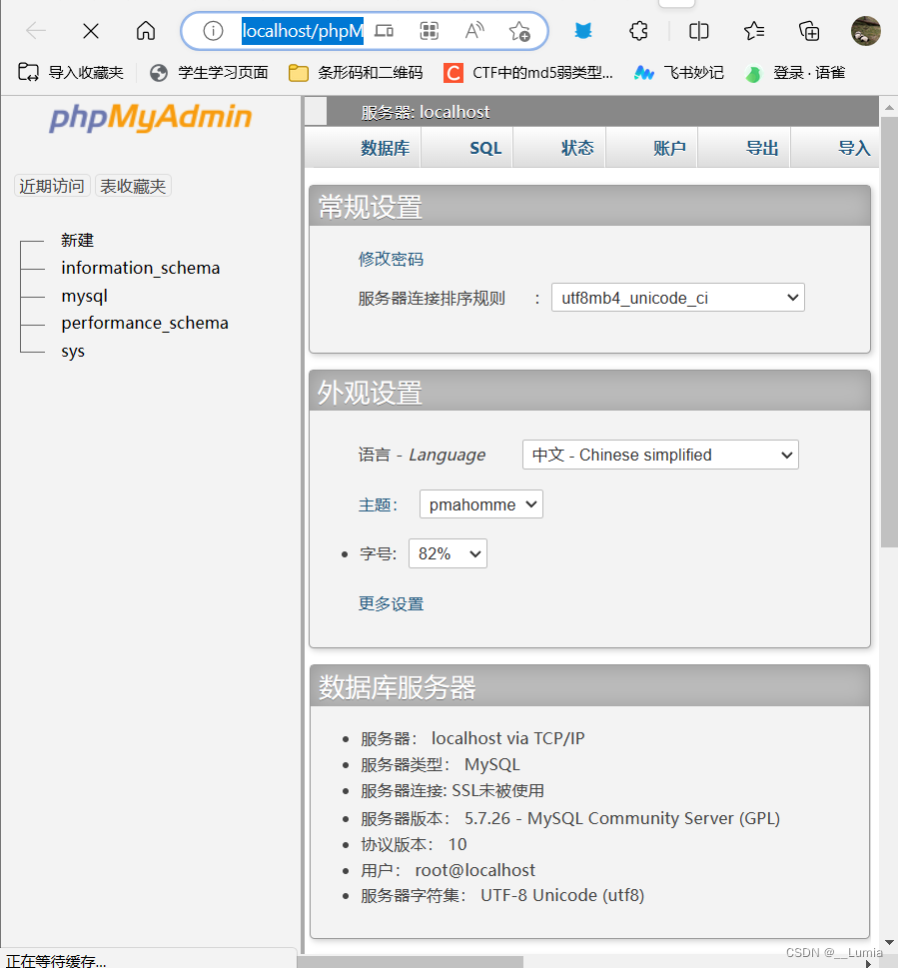Click the text UTF-8 Unicode (utf8)
Screen dimensions: 898x968
coord(562,895)
